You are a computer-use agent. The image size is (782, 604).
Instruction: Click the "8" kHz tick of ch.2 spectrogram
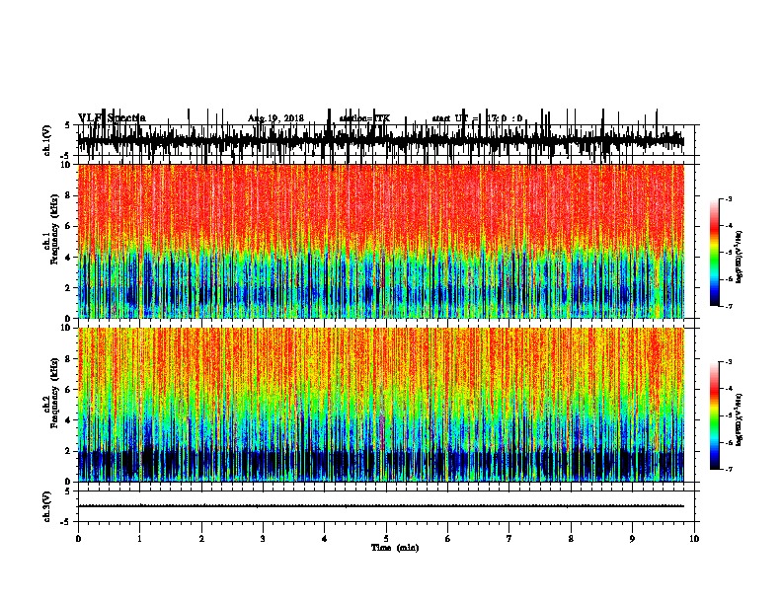[69, 359]
